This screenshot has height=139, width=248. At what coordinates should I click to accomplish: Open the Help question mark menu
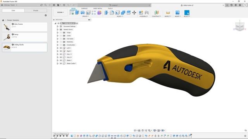coord(240,5)
